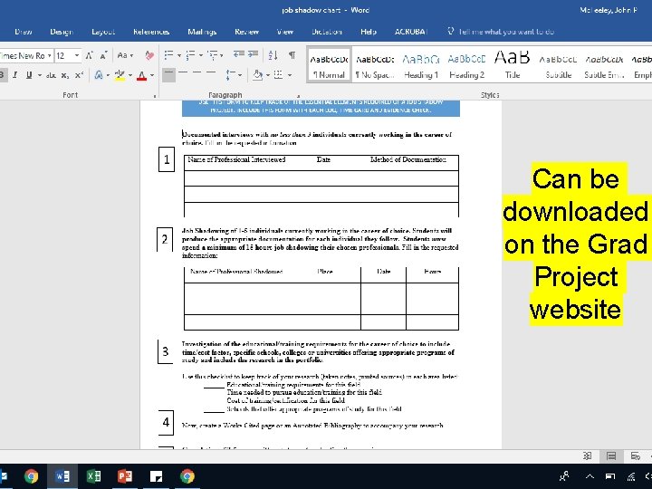Open the Times New Roman font dropdown
Image resolution: width=652 pixels, height=489 pixels.
(x=49, y=55)
